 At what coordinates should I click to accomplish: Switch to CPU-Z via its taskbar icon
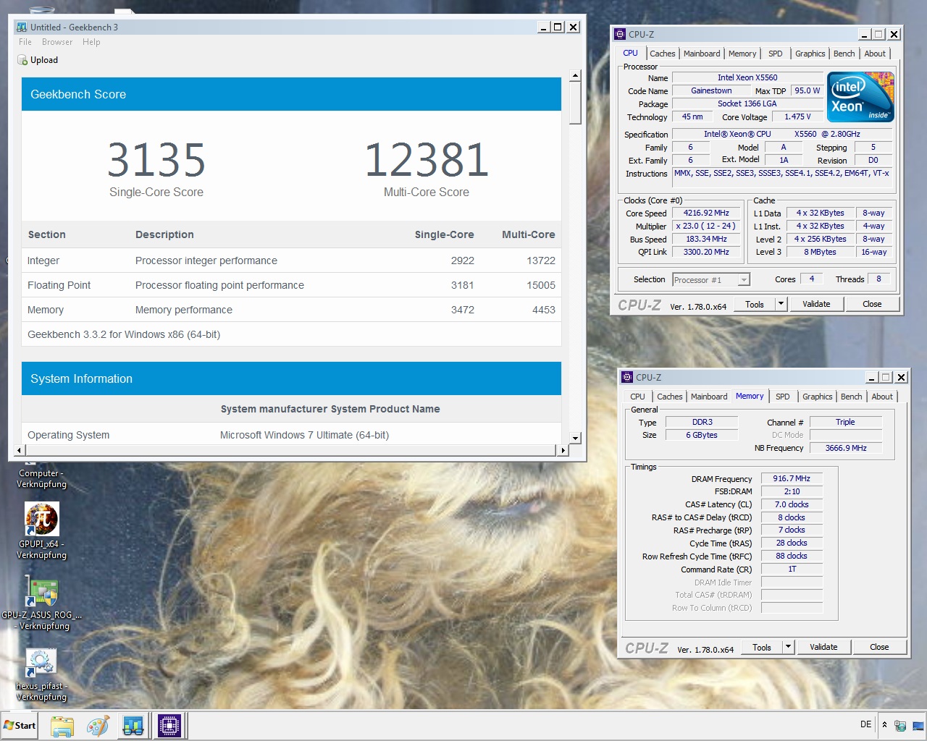click(x=169, y=726)
